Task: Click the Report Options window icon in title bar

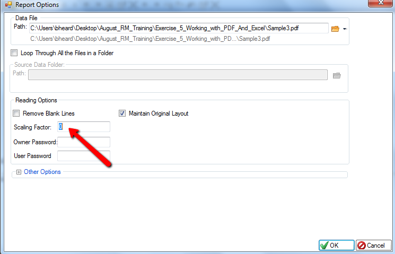Action: [x=7, y=5]
